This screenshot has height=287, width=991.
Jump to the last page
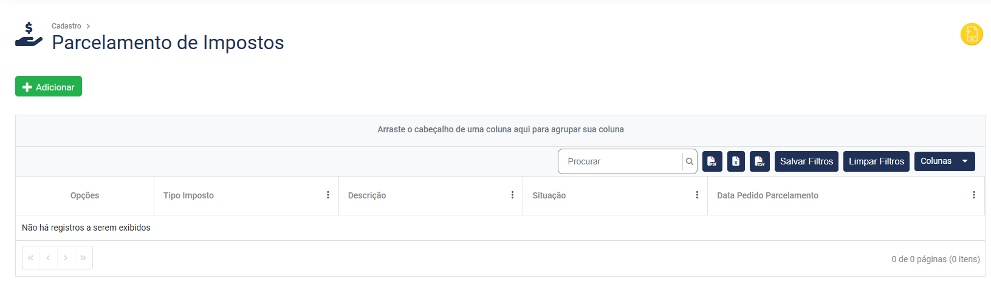[83, 258]
